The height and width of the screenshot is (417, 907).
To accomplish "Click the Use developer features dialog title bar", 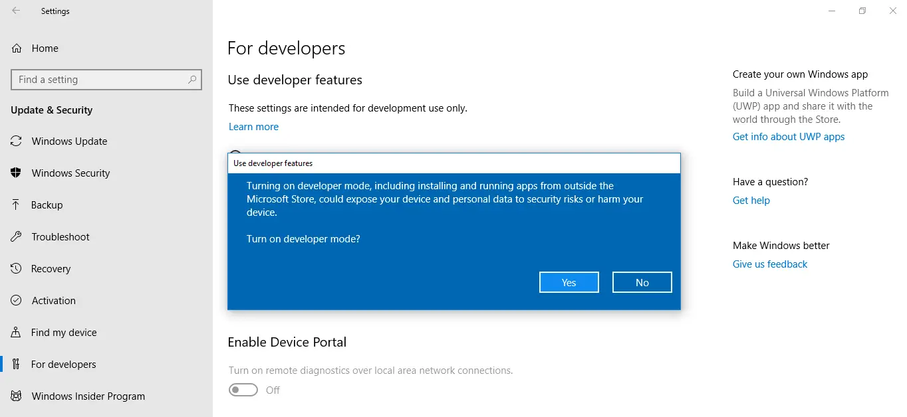I will click(x=454, y=163).
